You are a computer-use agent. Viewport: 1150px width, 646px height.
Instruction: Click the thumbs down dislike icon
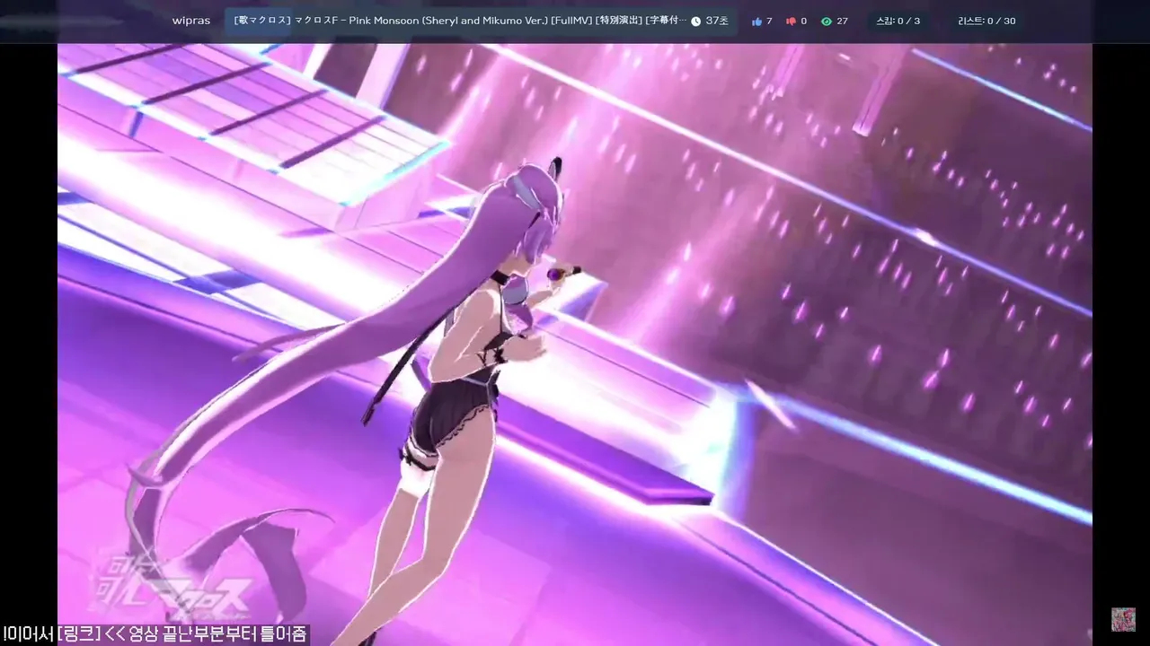pos(791,21)
